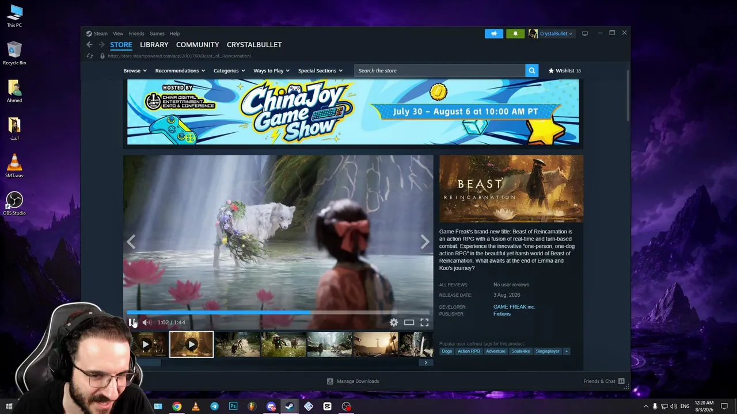Screen dimensions: 737x414
Task: Click the Steam taskbar icon
Action: tap(290, 407)
